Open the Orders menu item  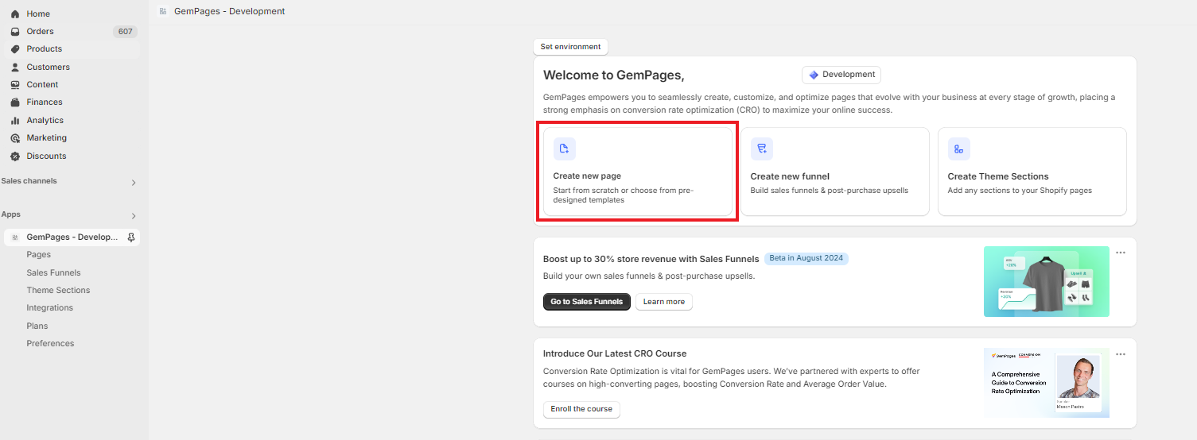[72, 32]
